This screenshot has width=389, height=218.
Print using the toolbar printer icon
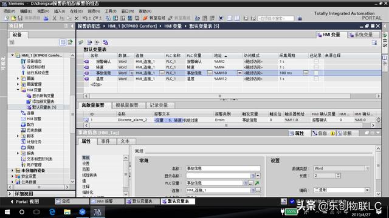pyautogui.click(x=46, y=18)
